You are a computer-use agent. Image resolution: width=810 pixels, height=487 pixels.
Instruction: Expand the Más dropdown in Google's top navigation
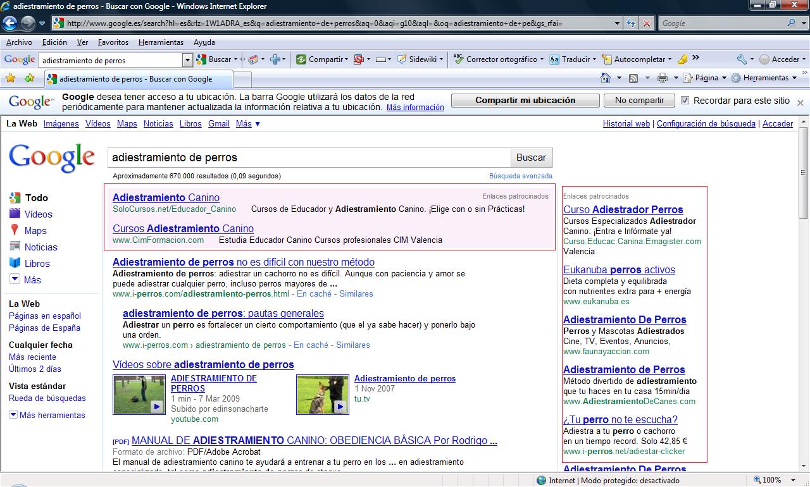248,124
